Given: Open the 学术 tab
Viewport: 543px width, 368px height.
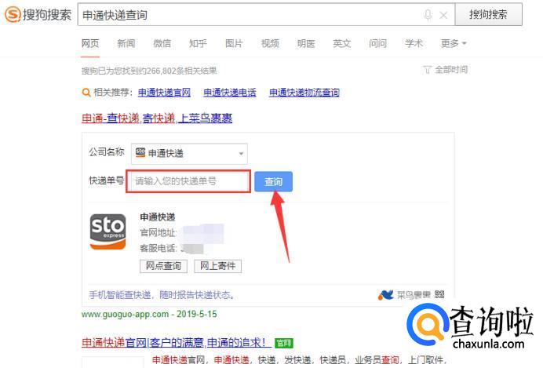Looking at the screenshot, I should [x=414, y=44].
